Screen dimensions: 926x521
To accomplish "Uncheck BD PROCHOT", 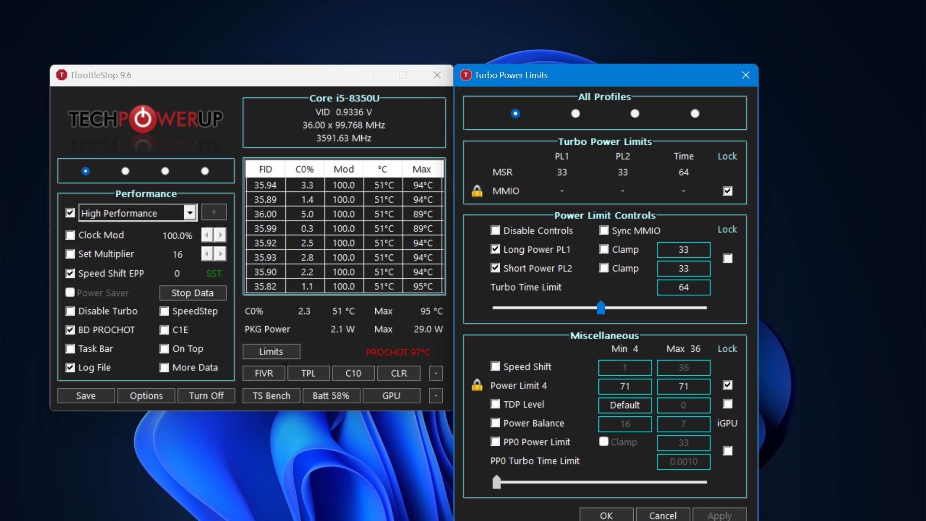I will 70,330.
